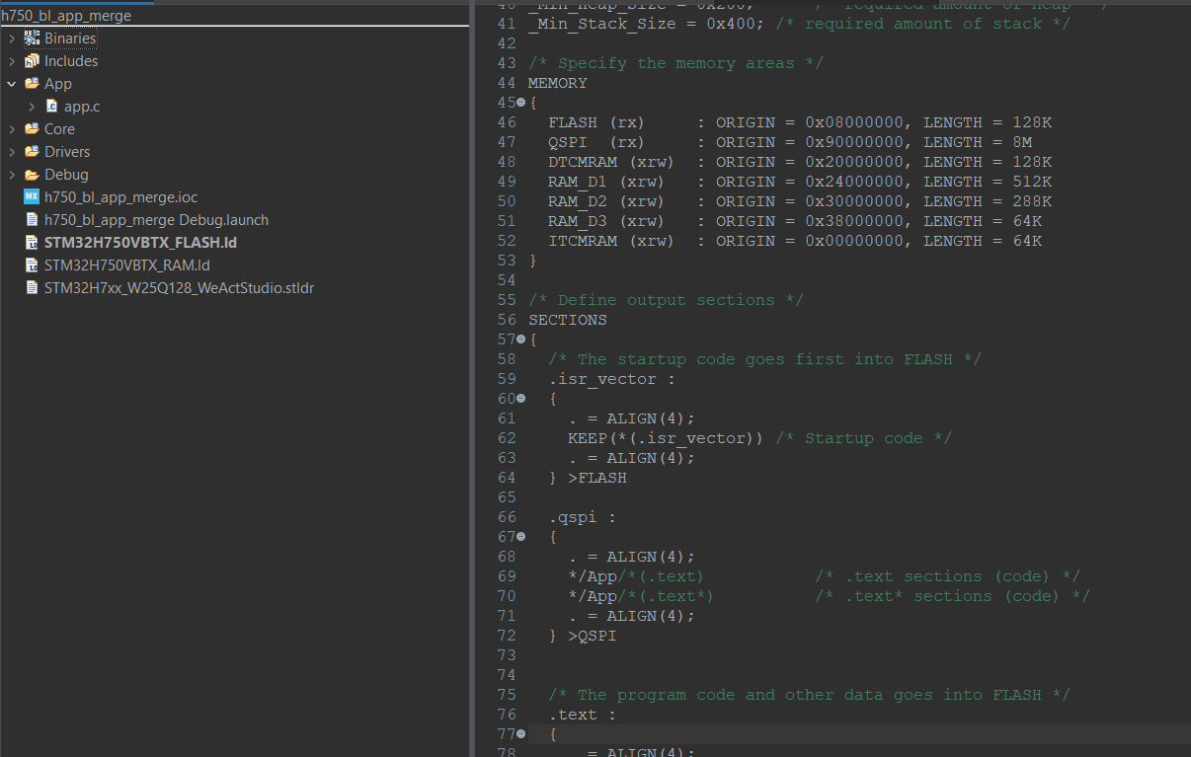
Task: Click line number 56 in the gutter
Action: (x=507, y=319)
